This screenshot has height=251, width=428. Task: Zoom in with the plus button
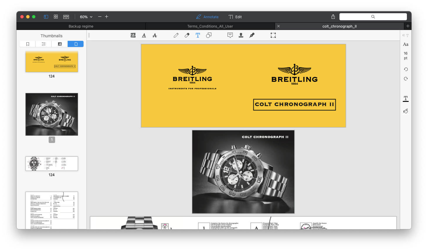coord(107,17)
